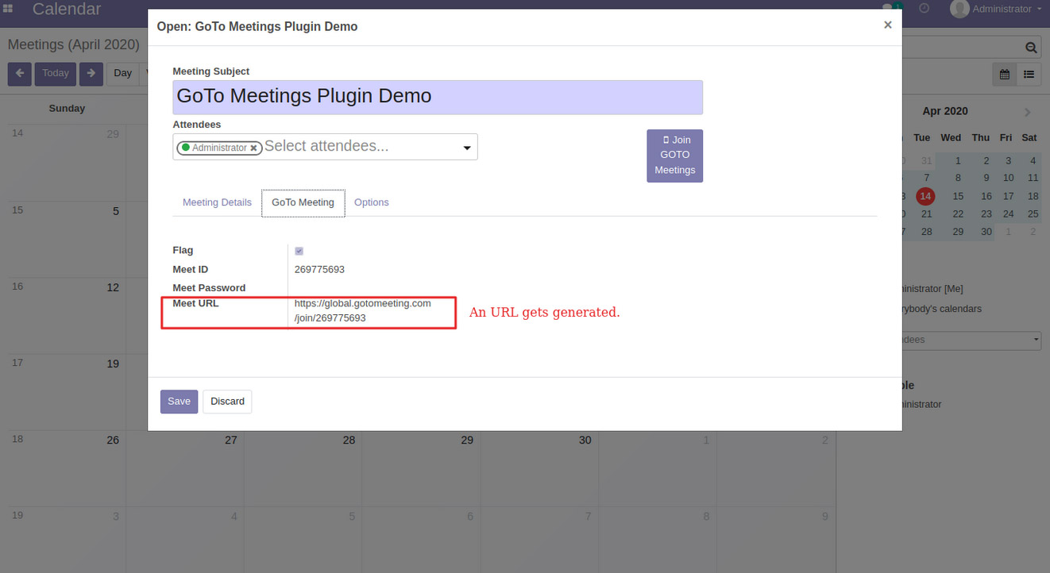Click the search magnifier icon
This screenshot has height=573, width=1050.
tap(1031, 48)
